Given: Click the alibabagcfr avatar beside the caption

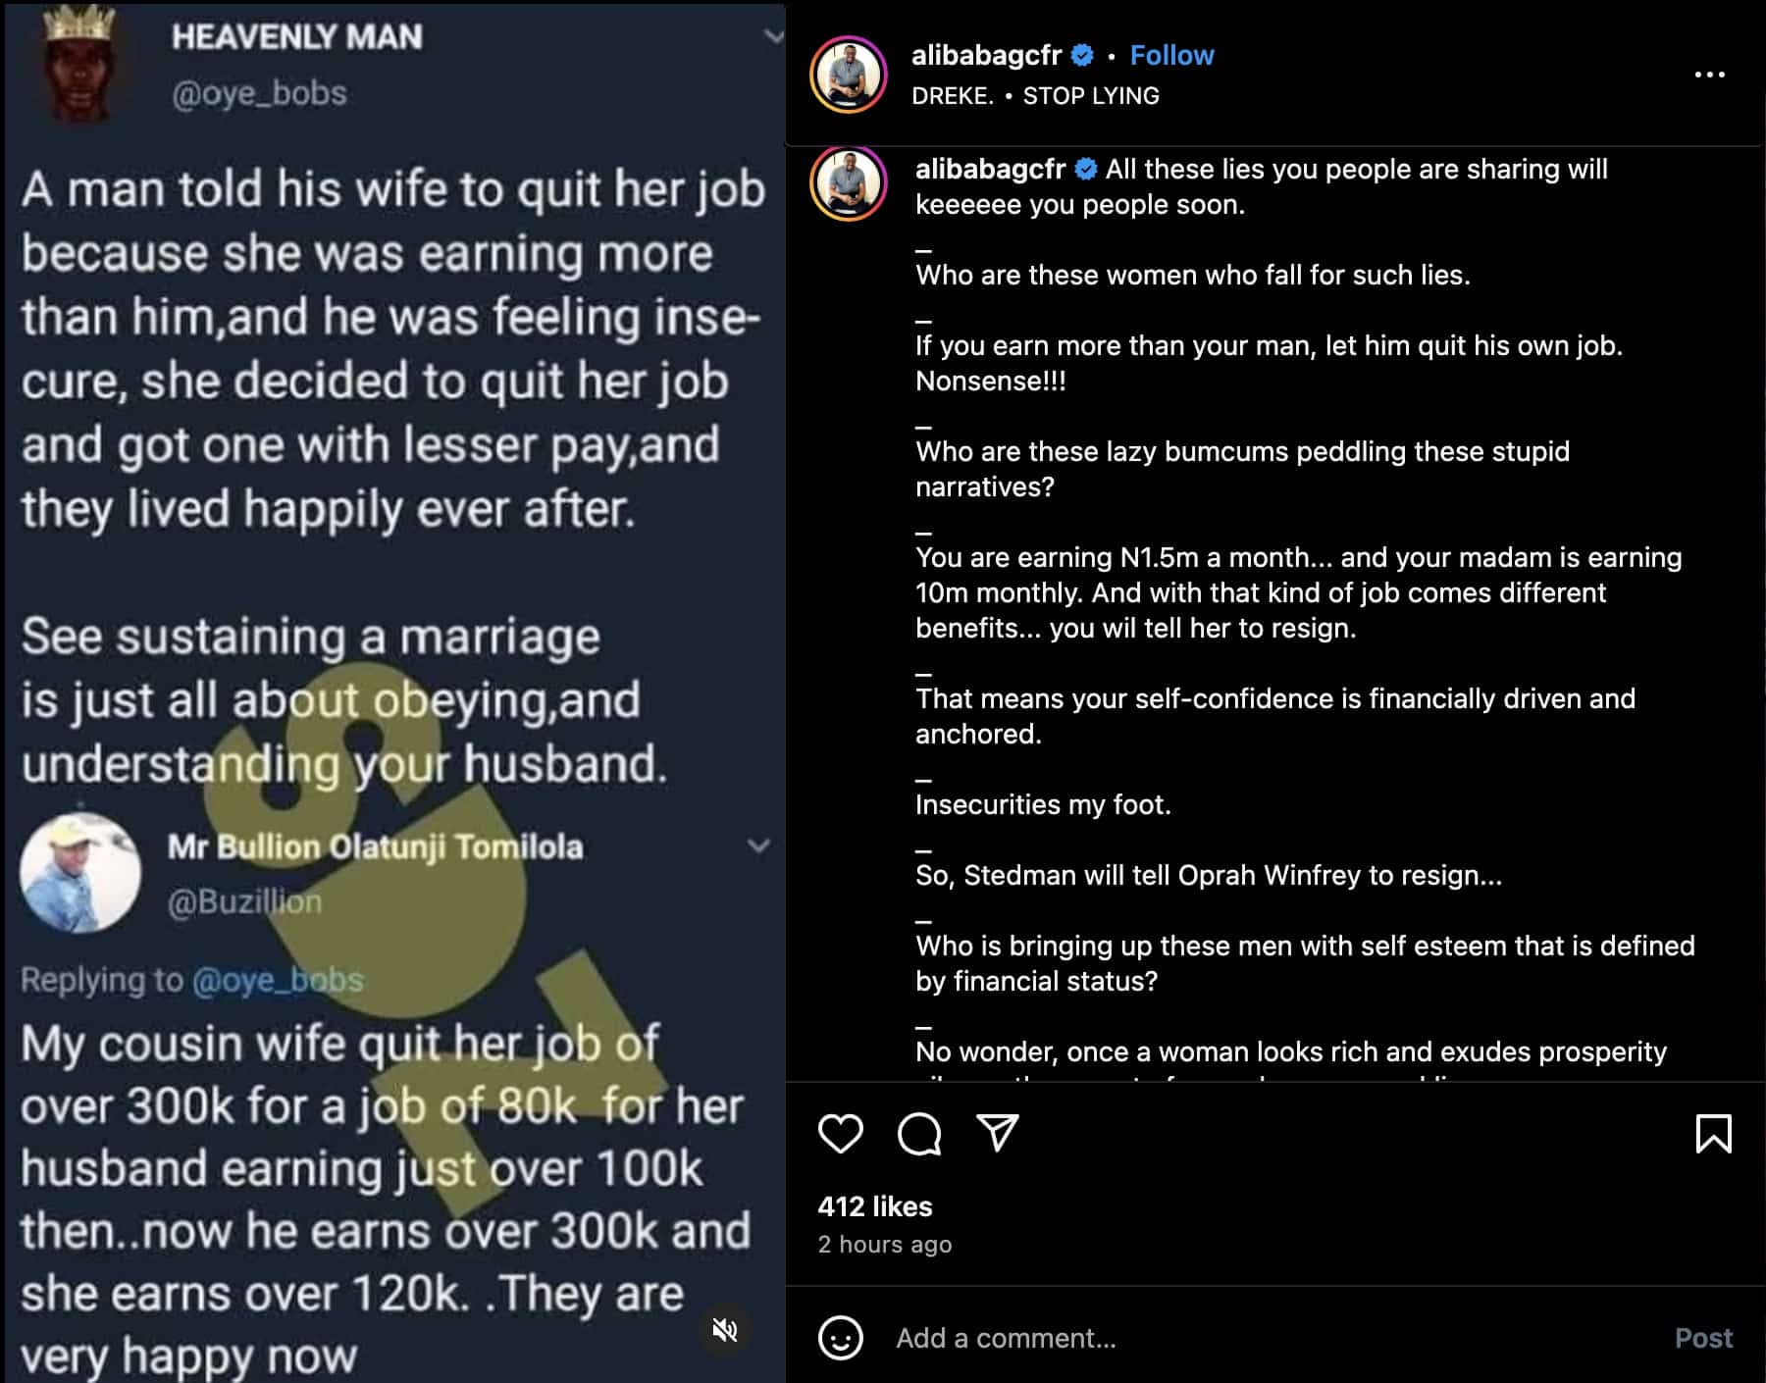Looking at the screenshot, I should (x=849, y=184).
